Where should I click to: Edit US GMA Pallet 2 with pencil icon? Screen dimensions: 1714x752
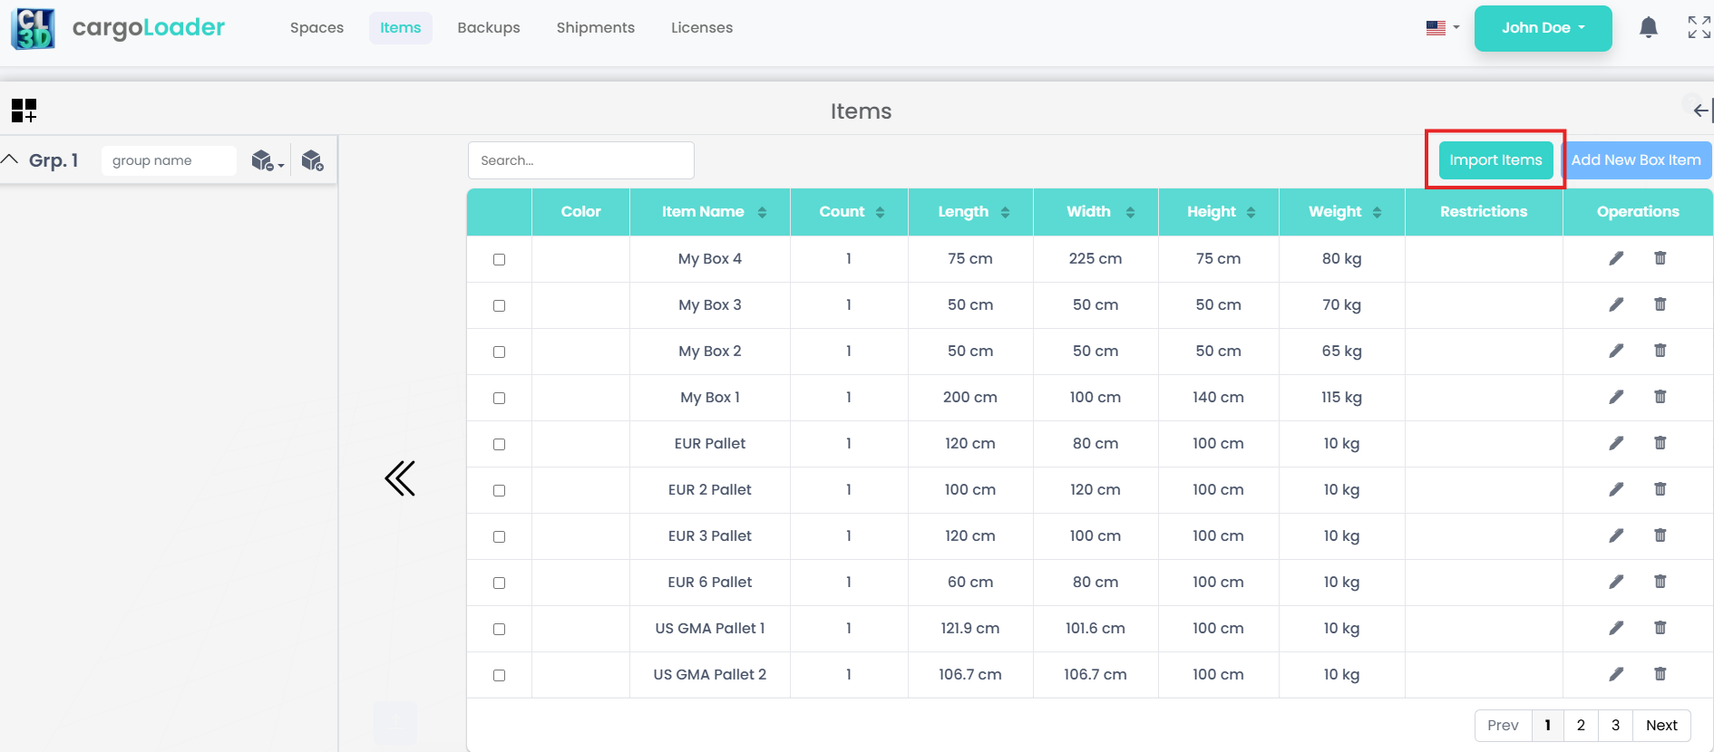pos(1616,674)
